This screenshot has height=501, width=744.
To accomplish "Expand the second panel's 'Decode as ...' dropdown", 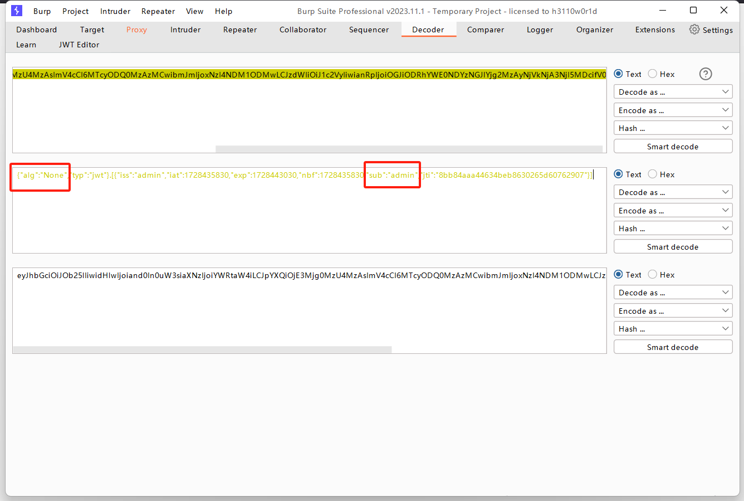I will tap(673, 192).
